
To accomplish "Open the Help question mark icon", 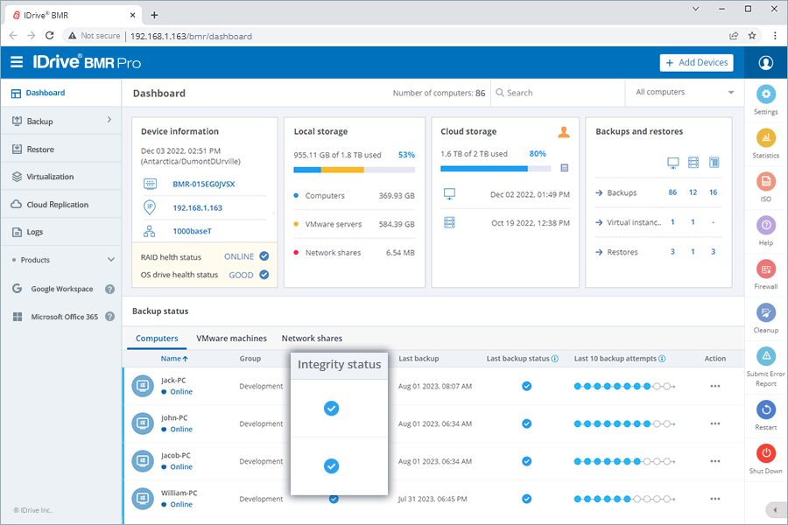I will click(x=765, y=225).
